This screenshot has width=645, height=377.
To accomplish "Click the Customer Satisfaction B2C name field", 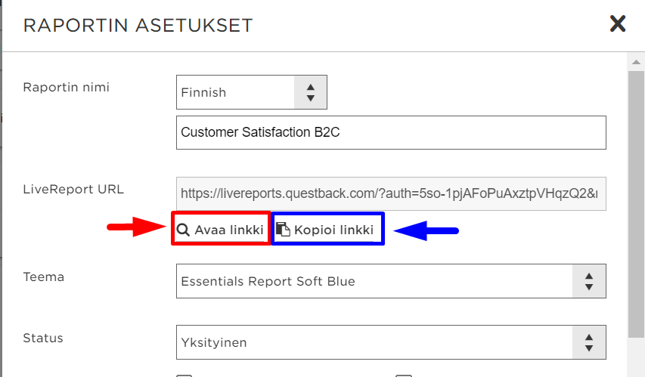I will [x=391, y=132].
